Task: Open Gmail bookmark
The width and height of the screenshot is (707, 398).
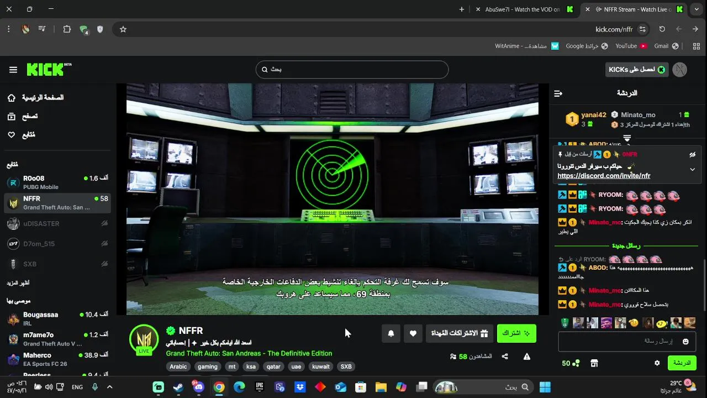Action: (x=666, y=46)
